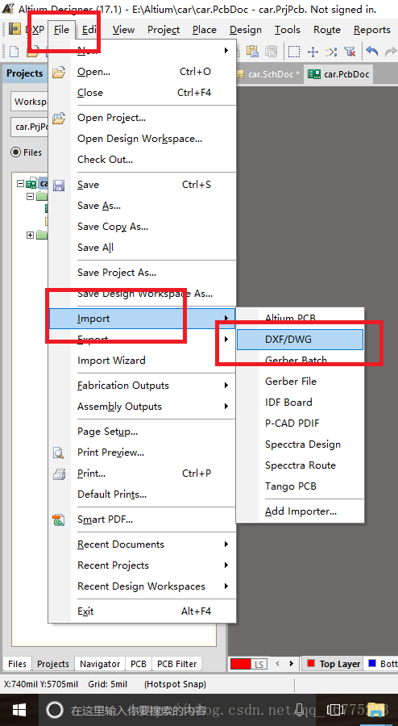The width and height of the screenshot is (398, 726).
Task: Switch to the PCB Filter panel tab
Action: pos(177,664)
